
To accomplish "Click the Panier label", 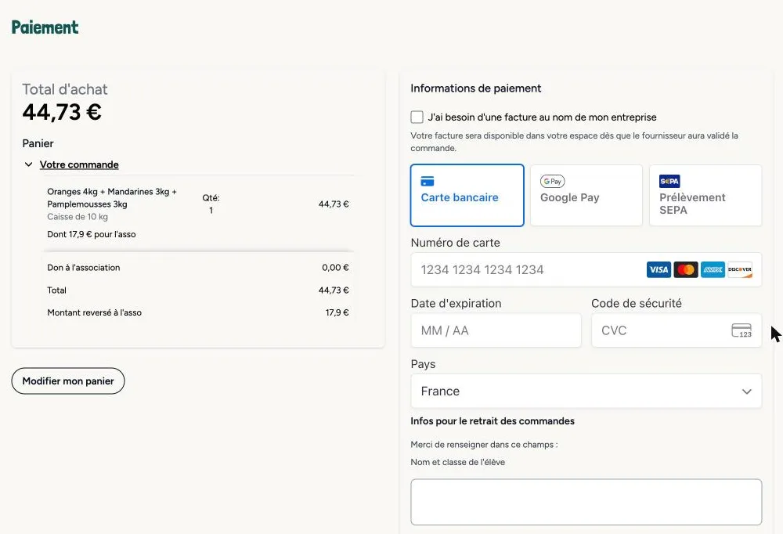I will coord(38,143).
